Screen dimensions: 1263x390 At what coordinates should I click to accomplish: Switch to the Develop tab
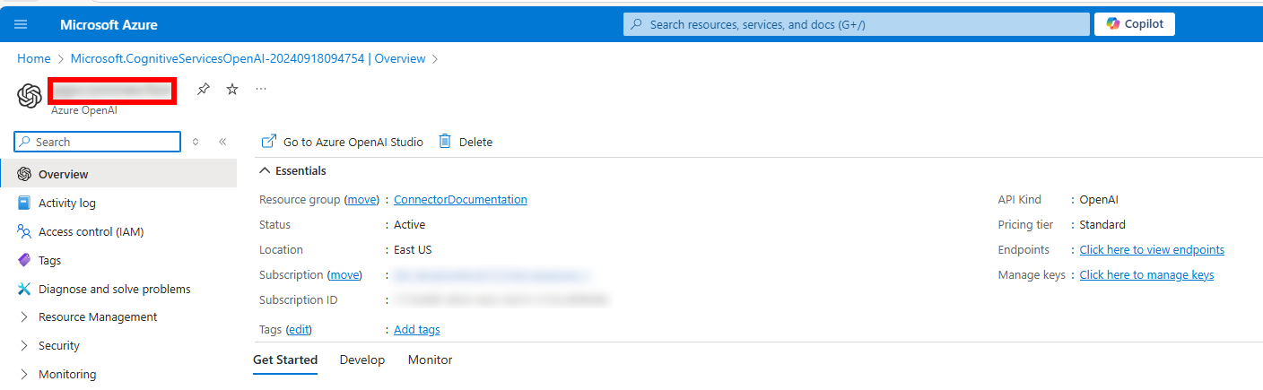362,360
